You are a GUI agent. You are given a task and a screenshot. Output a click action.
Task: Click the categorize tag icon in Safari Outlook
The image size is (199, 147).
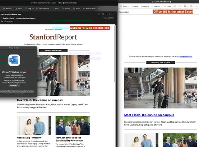pos(180,6)
